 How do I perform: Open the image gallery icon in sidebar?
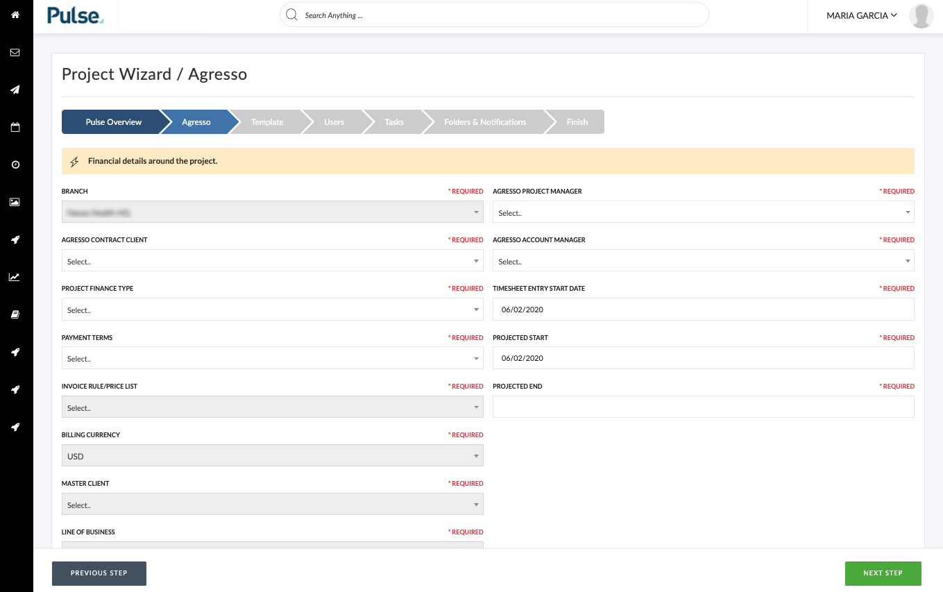tap(14, 202)
